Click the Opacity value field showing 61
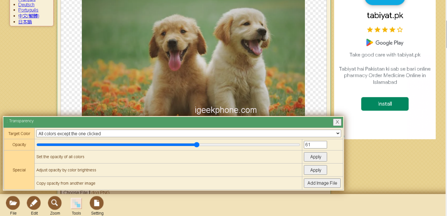 315,145
